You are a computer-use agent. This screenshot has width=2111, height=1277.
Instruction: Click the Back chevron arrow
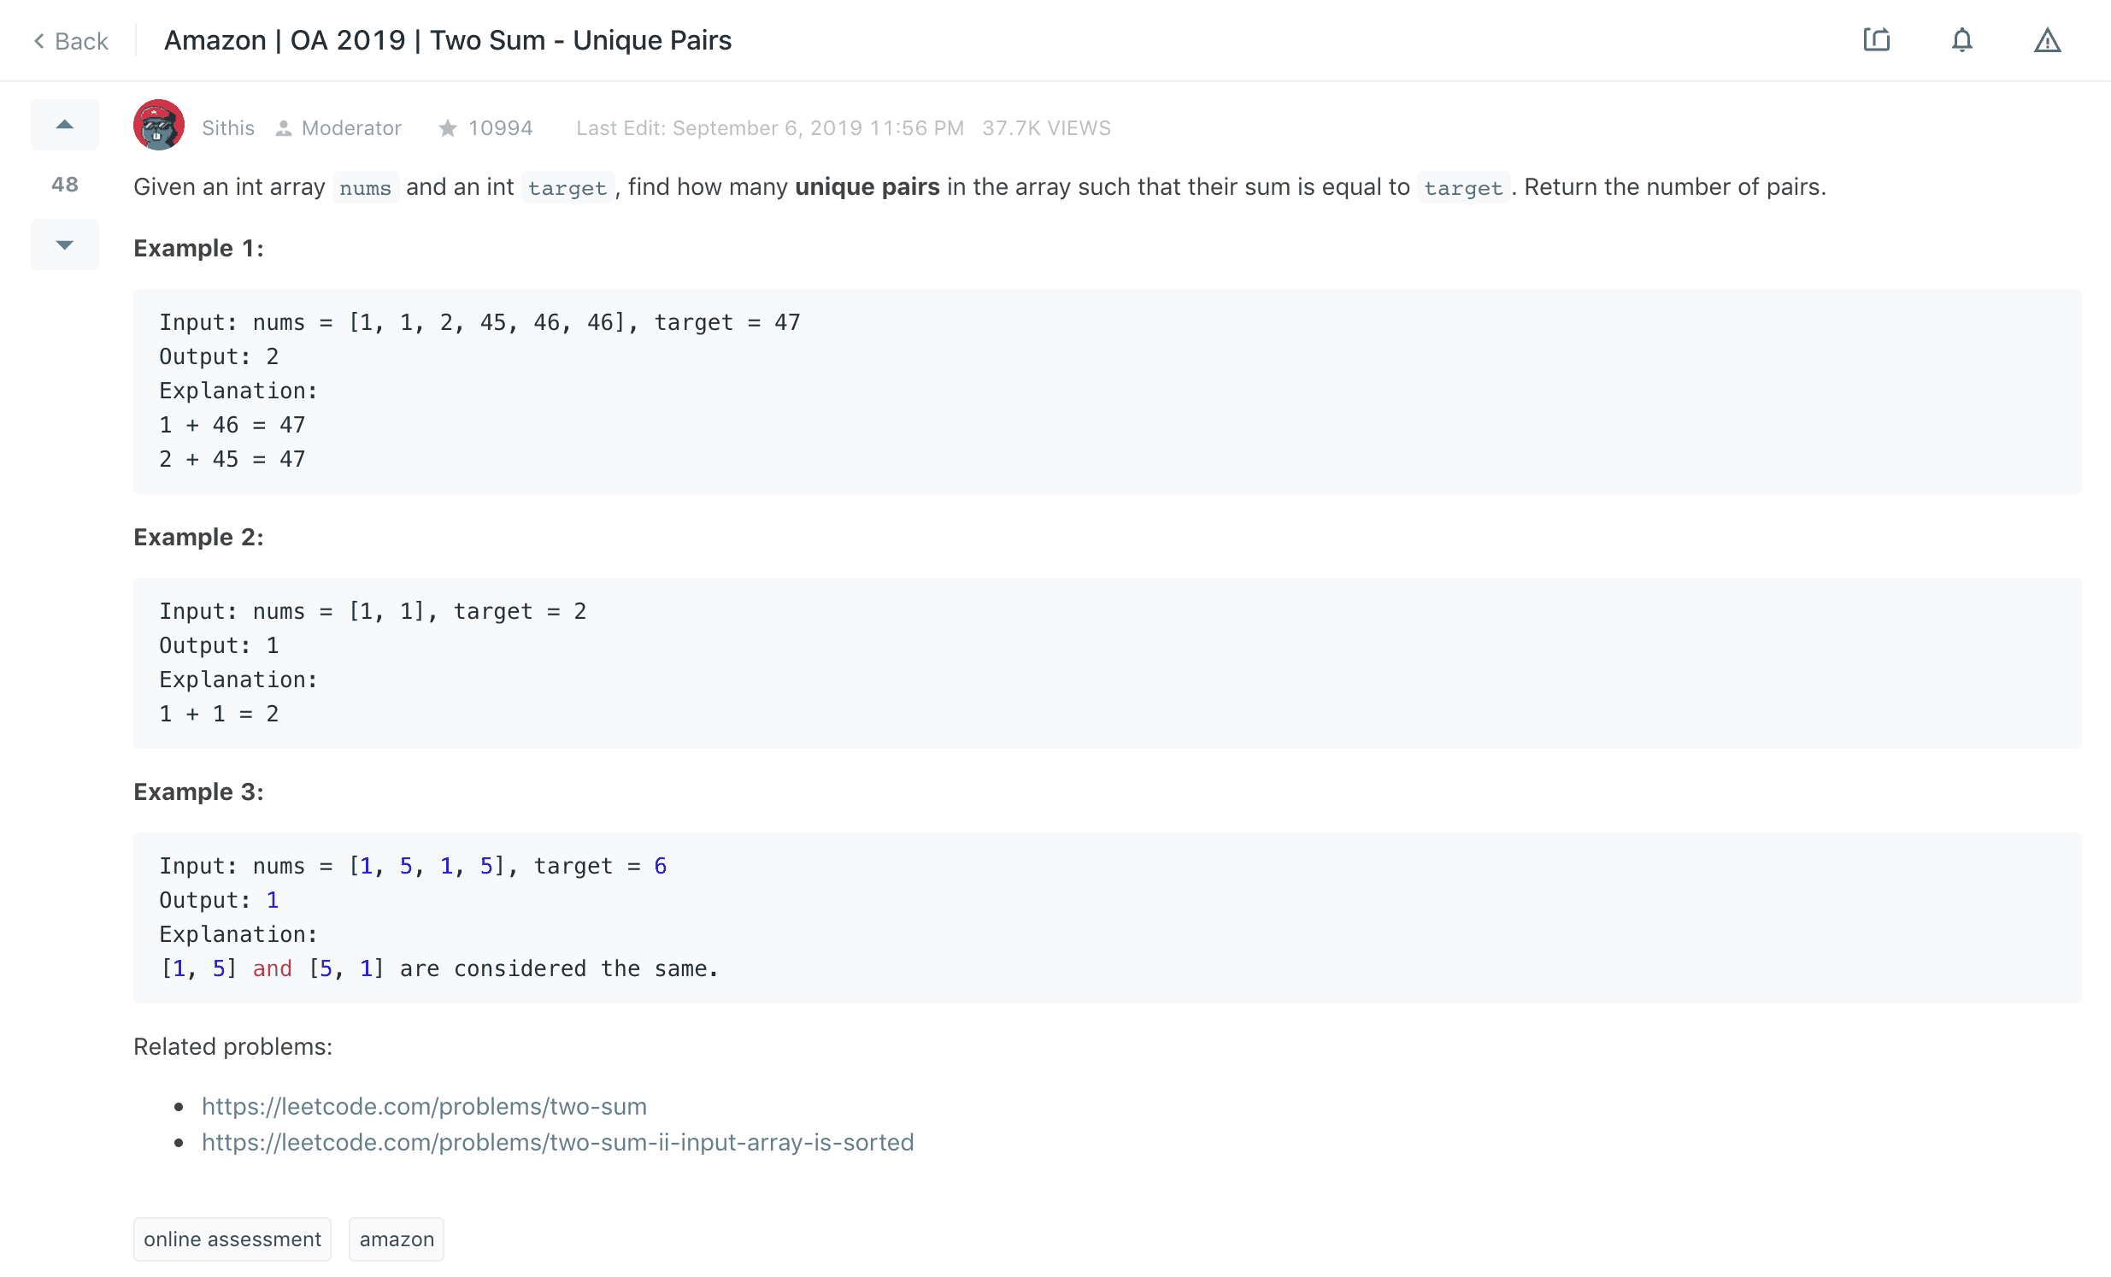click(39, 41)
